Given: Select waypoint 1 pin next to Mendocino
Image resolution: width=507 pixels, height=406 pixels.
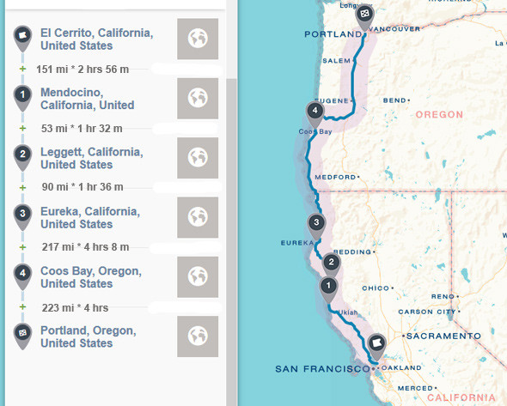Looking at the screenshot, I should (22, 98).
